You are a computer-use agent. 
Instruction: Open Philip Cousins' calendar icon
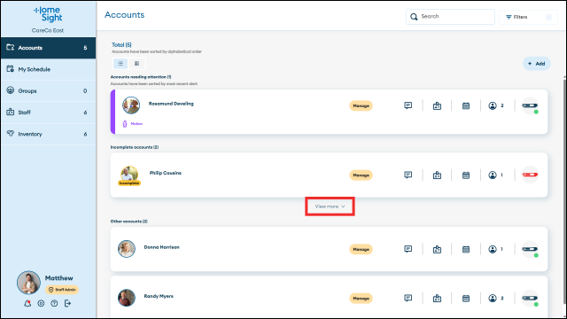point(466,175)
